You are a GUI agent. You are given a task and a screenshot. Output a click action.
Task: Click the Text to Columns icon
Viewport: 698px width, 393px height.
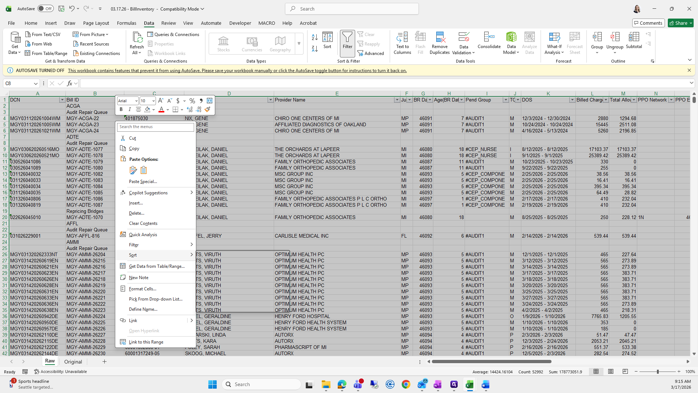click(402, 43)
